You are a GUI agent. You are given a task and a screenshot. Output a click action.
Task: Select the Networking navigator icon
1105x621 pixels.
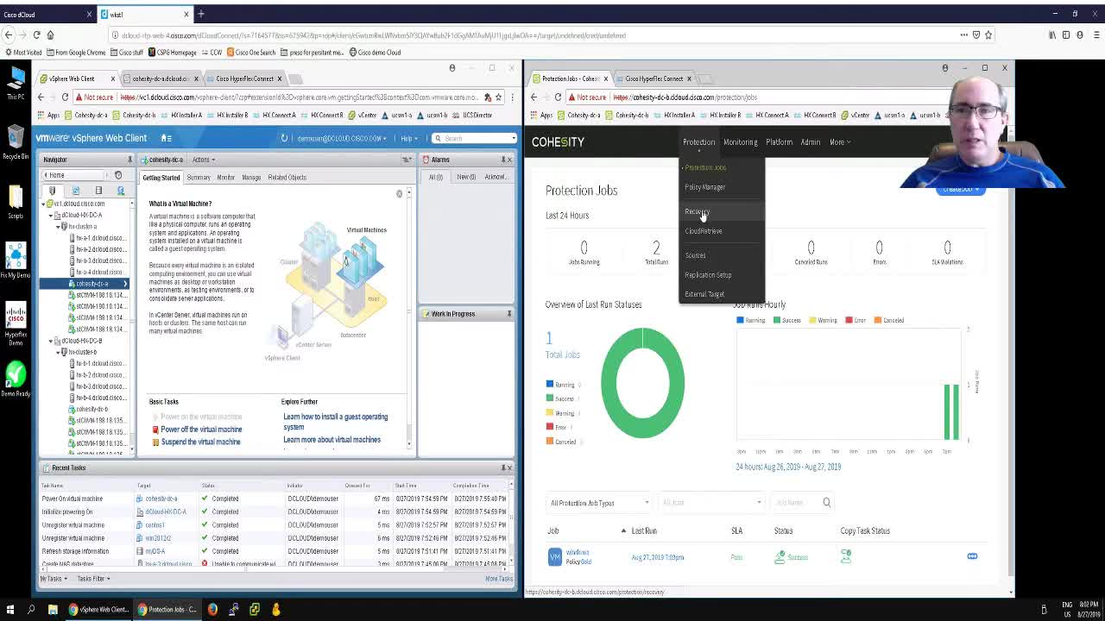(121, 191)
